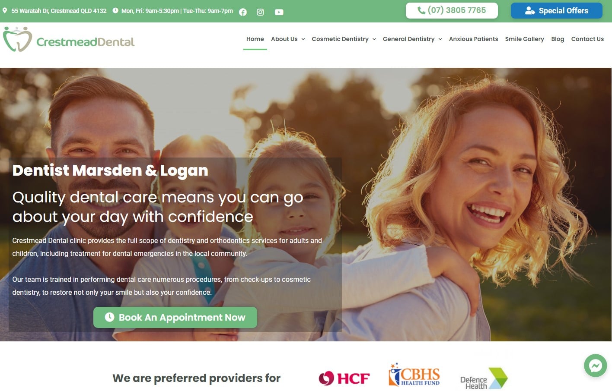Open the Facebook icon in top bar
612x391 pixels.
[x=243, y=12]
